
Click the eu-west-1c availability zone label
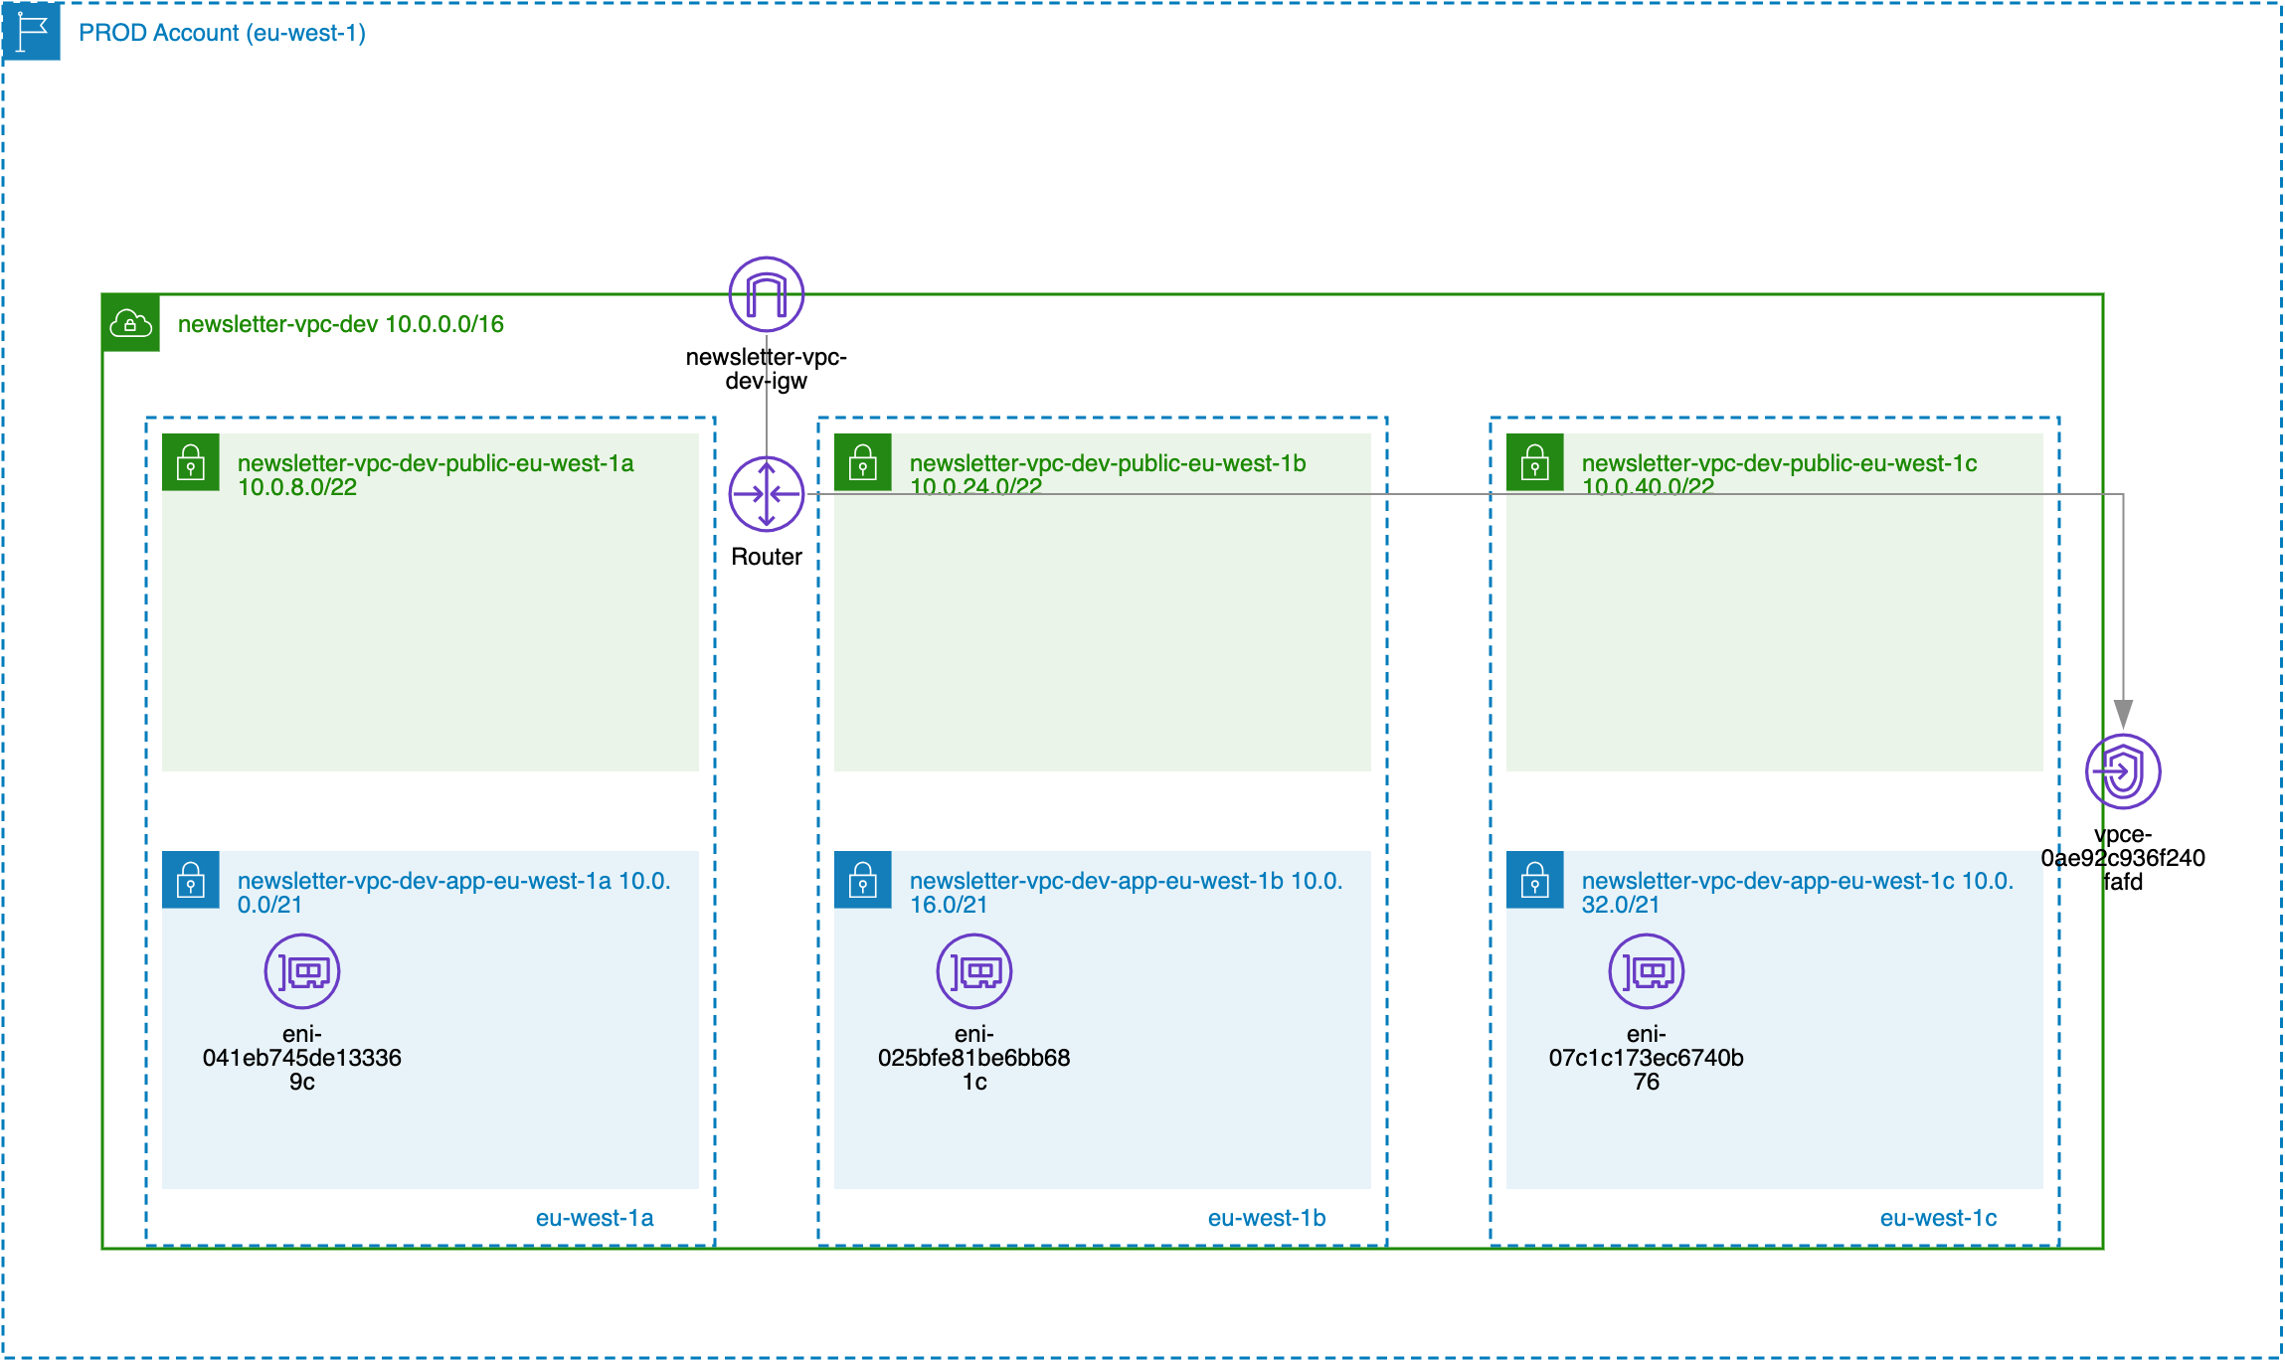tap(1939, 1218)
